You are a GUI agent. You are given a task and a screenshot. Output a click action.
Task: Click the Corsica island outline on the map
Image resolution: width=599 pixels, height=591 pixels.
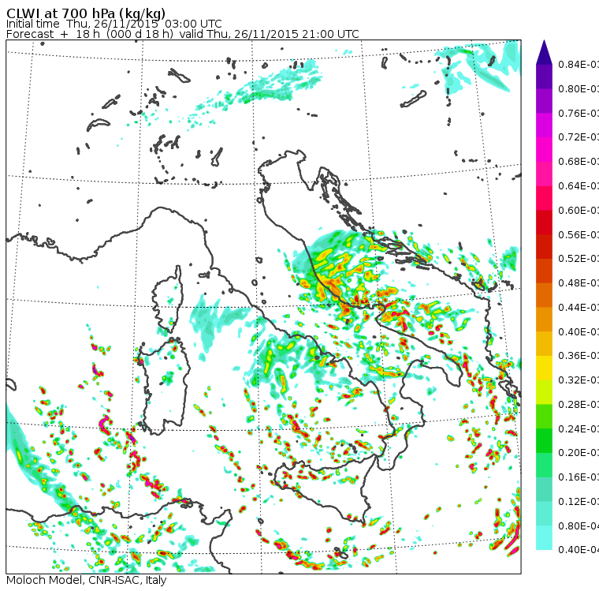point(167,301)
